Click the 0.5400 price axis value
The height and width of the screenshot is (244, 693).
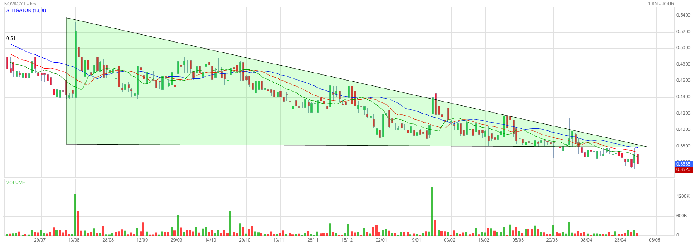(683, 15)
